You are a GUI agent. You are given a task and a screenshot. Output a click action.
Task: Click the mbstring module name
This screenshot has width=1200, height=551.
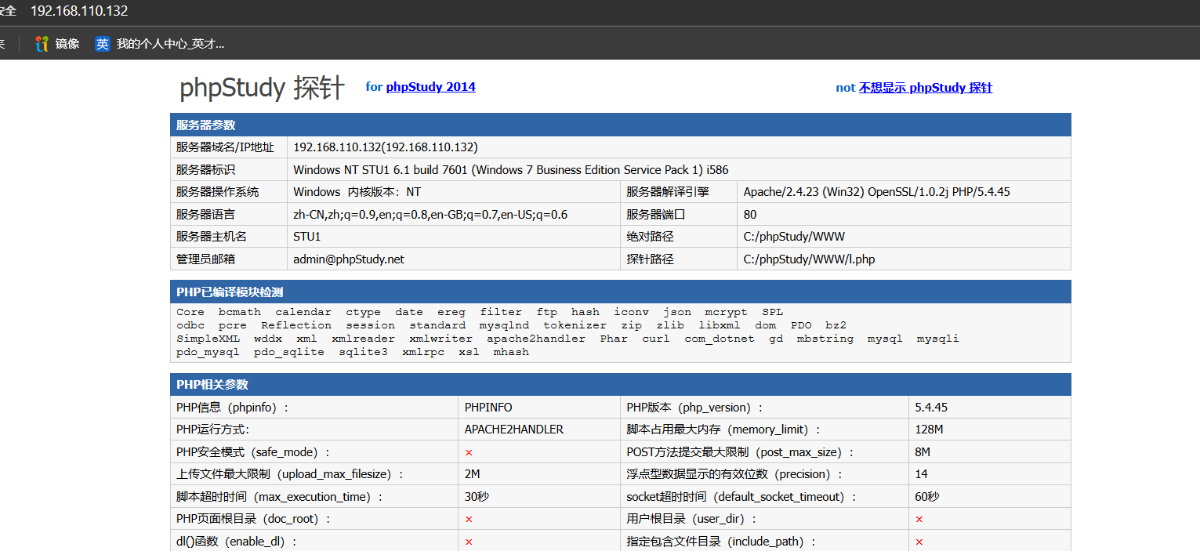[x=825, y=339]
